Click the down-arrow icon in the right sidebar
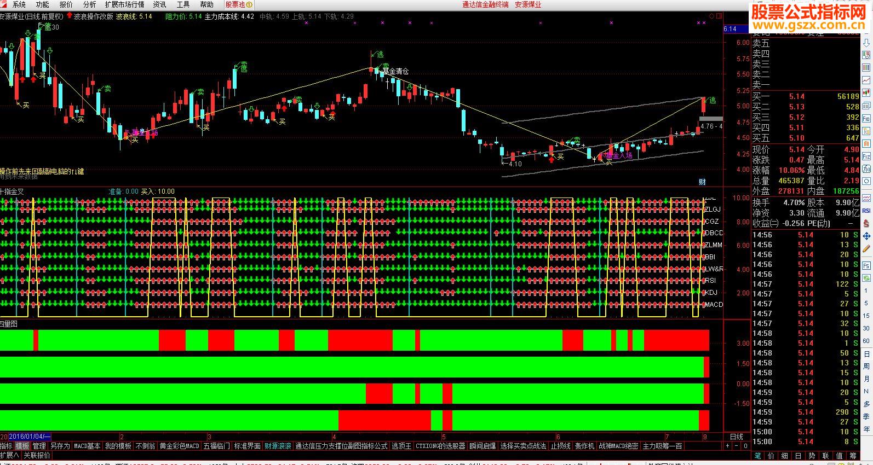 (x=866, y=42)
